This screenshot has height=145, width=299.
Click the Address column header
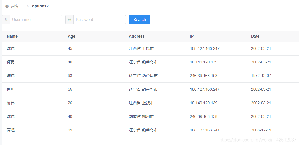pyautogui.click(x=137, y=36)
